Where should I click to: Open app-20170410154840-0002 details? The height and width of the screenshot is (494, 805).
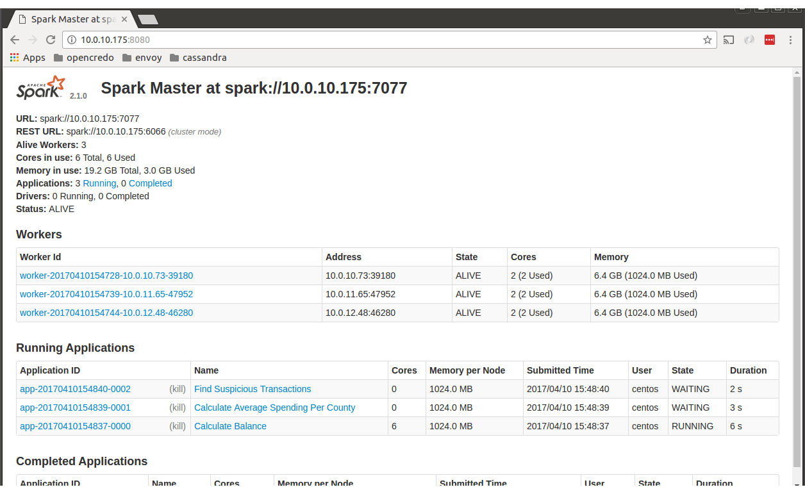coord(75,389)
